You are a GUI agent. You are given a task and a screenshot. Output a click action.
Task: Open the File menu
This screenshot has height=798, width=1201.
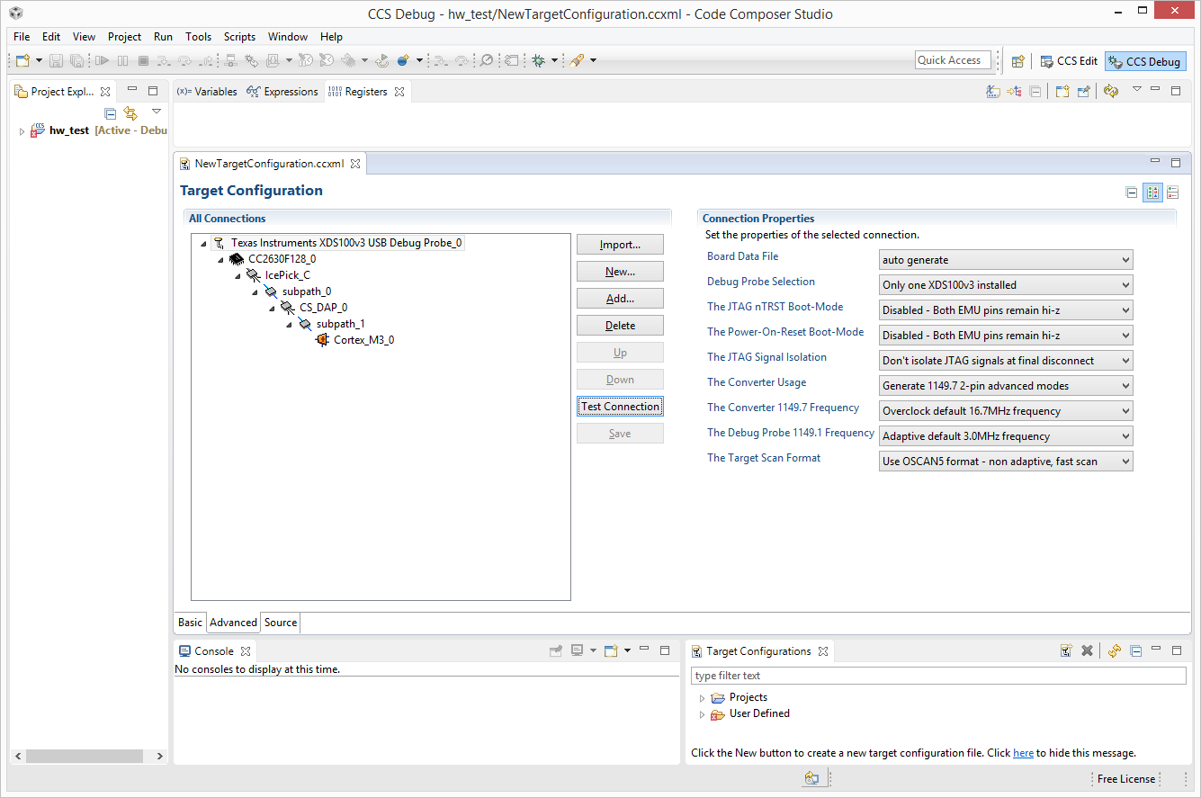22,37
